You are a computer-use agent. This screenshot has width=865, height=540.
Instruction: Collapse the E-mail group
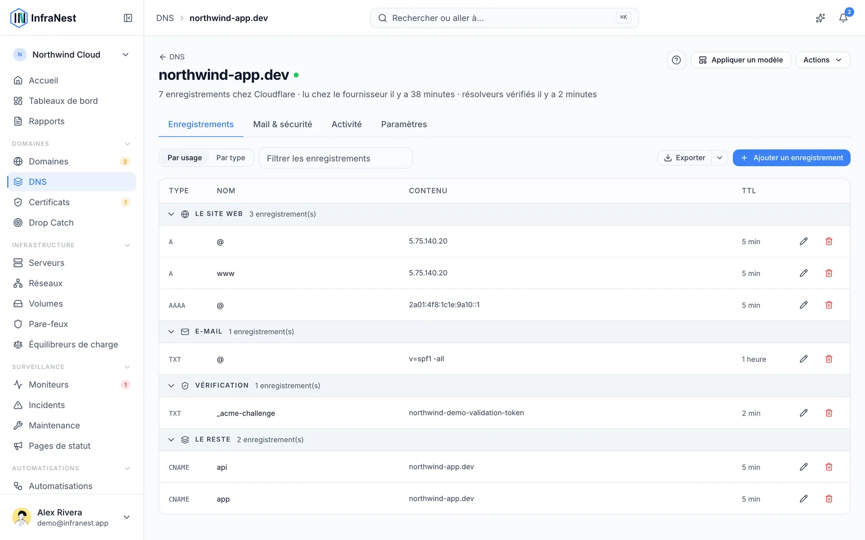pyautogui.click(x=171, y=332)
